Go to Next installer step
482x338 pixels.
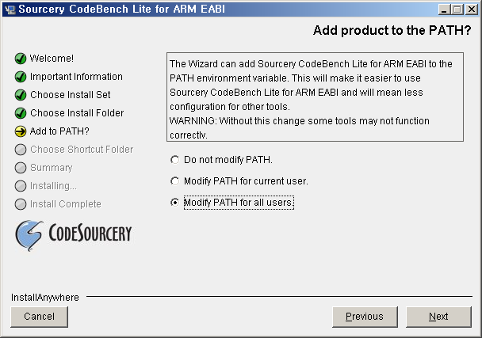pyautogui.click(x=438, y=317)
